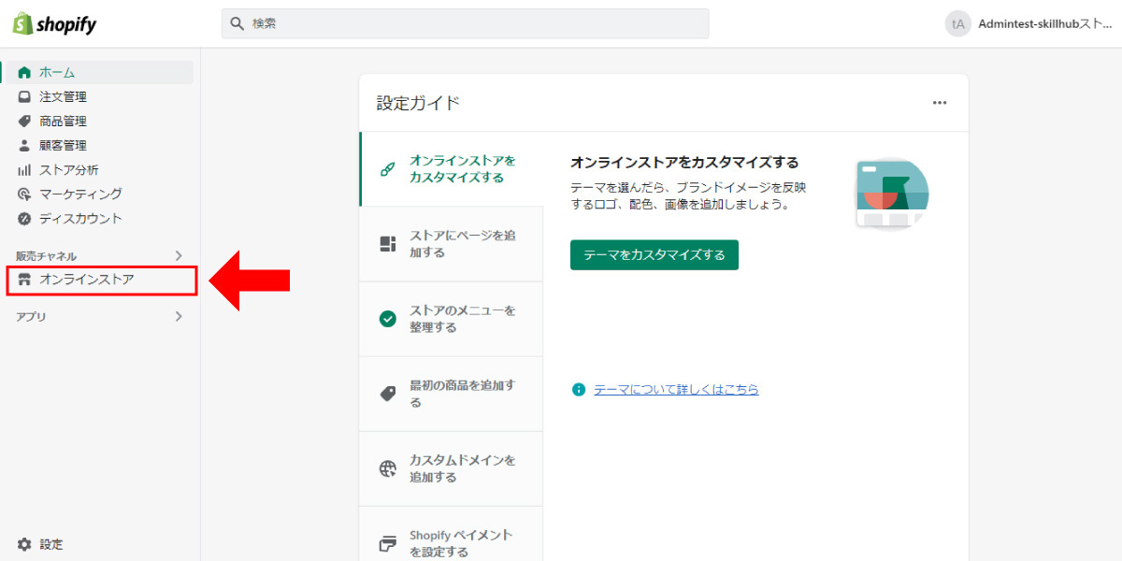Click the theme illustration image

892,193
